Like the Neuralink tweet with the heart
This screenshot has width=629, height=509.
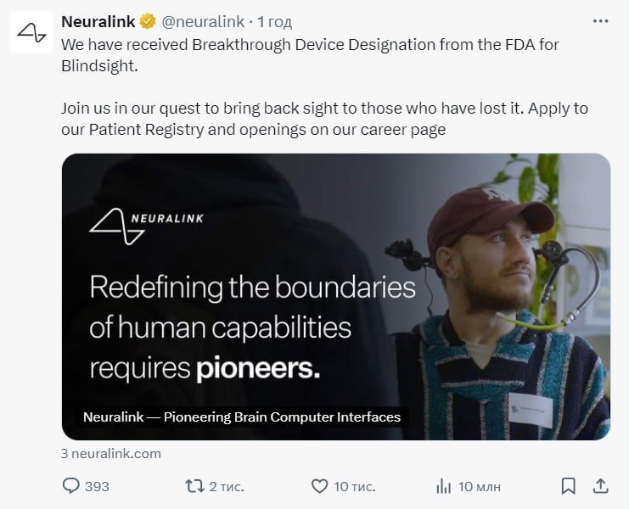pos(319,486)
